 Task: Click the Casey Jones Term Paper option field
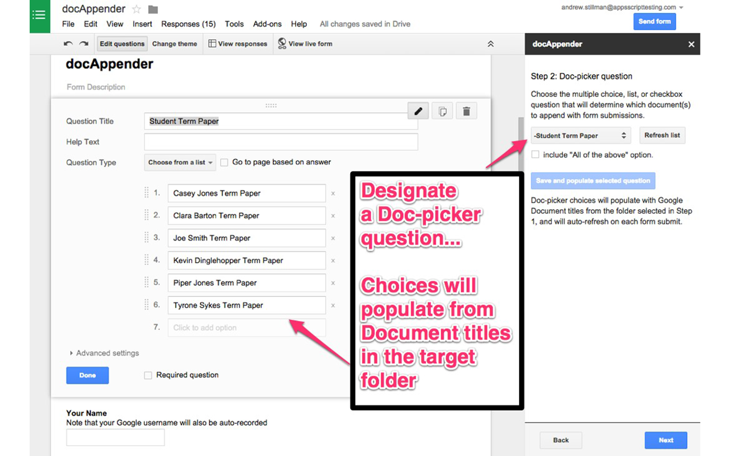coord(246,193)
